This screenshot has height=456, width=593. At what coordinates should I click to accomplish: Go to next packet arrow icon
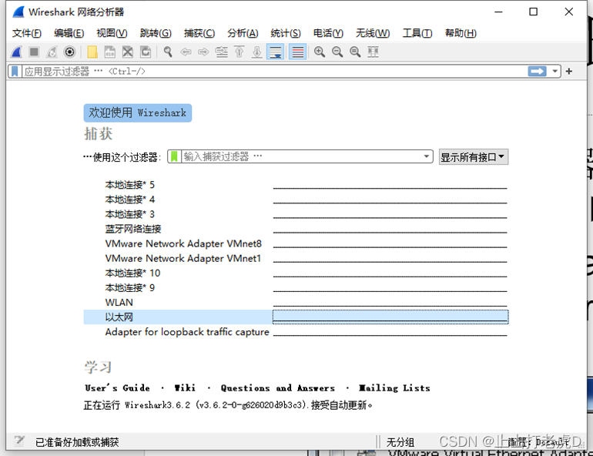point(203,52)
